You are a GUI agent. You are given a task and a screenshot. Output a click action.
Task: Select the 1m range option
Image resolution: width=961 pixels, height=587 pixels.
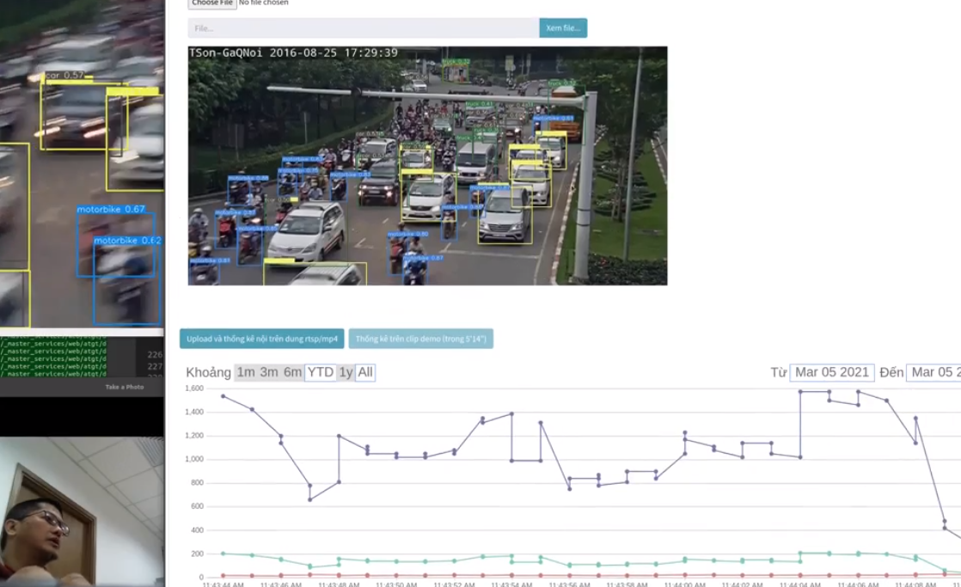tap(246, 372)
